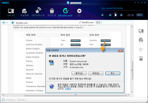Click the Italian language row
The height and width of the screenshot is (103, 148).
coord(29,78)
